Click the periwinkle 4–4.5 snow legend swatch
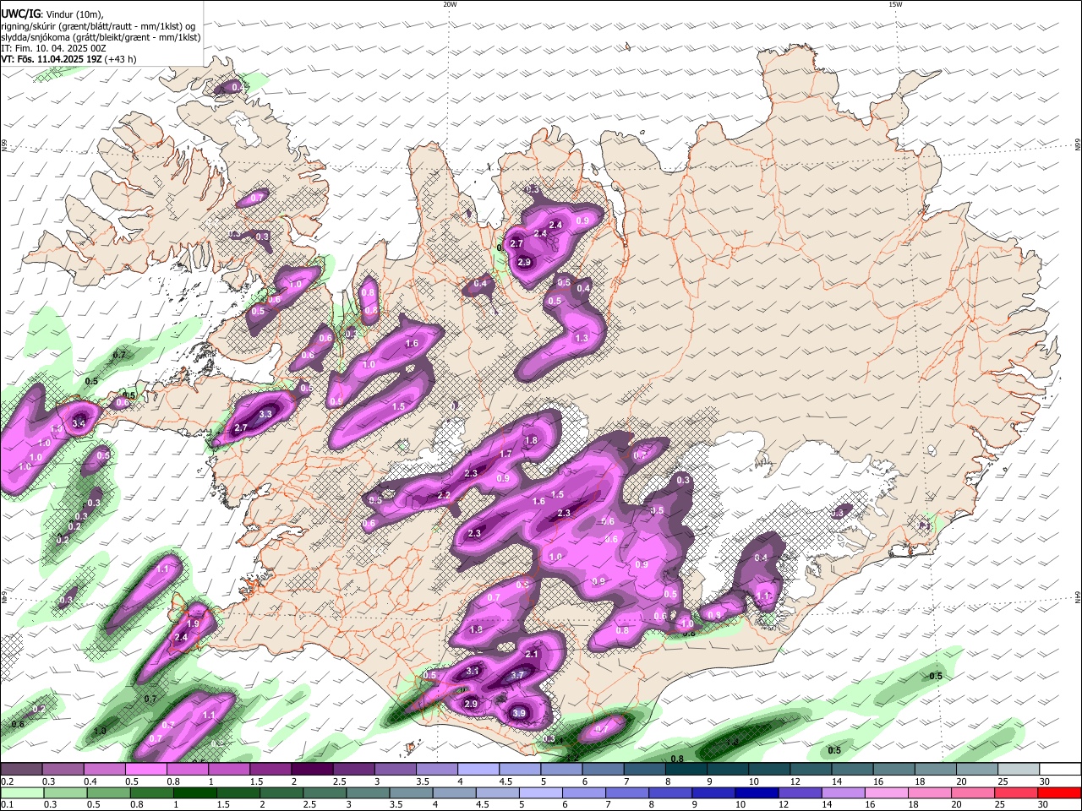Screen dimensions: 1082x811 pyautogui.click(x=478, y=769)
